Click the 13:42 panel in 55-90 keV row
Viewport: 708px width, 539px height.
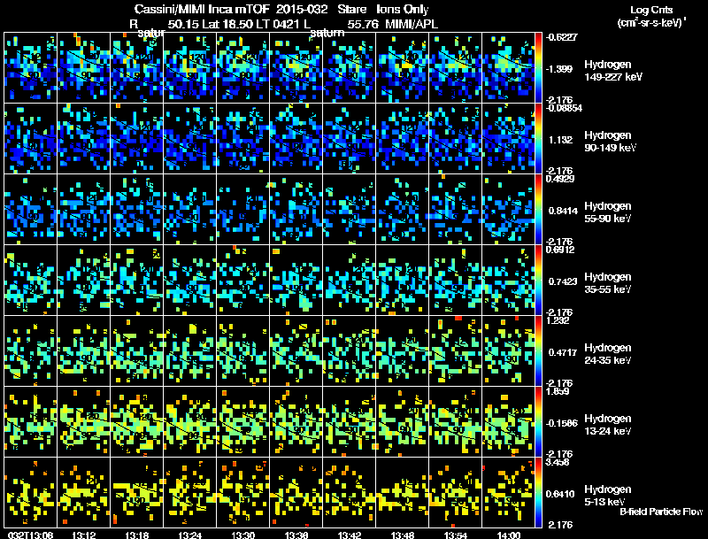(x=349, y=210)
